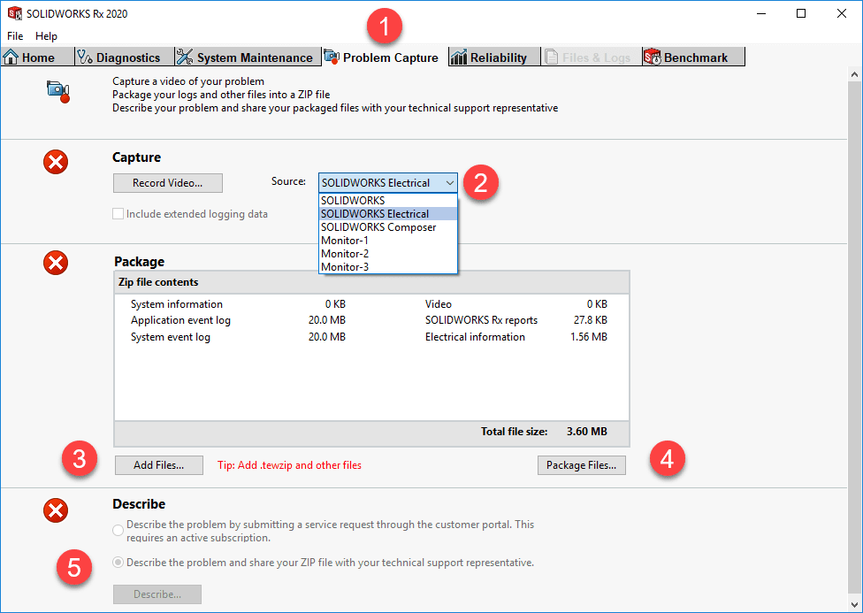Click the red tip about .tewzip files
The image size is (863, 613).
pyautogui.click(x=289, y=465)
